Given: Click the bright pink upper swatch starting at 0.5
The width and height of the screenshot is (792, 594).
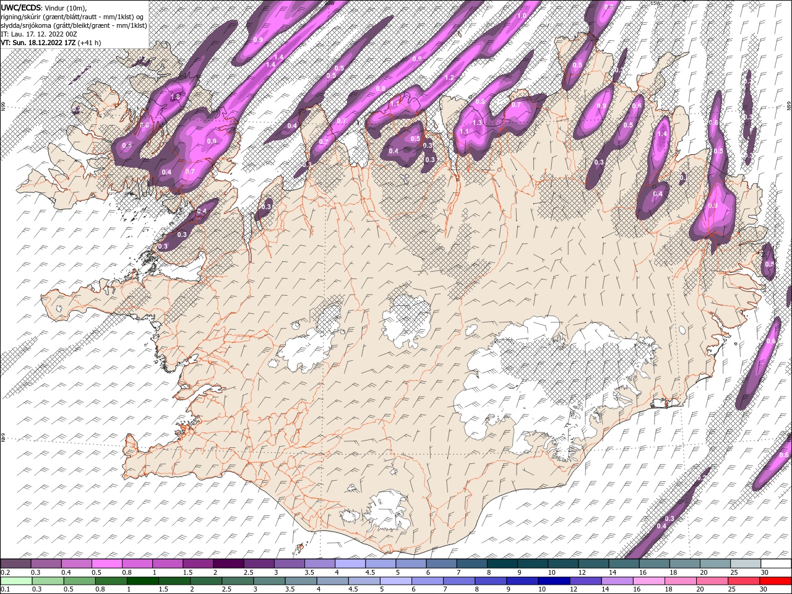Looking at the screenshot, I should (x=107, y=564).
